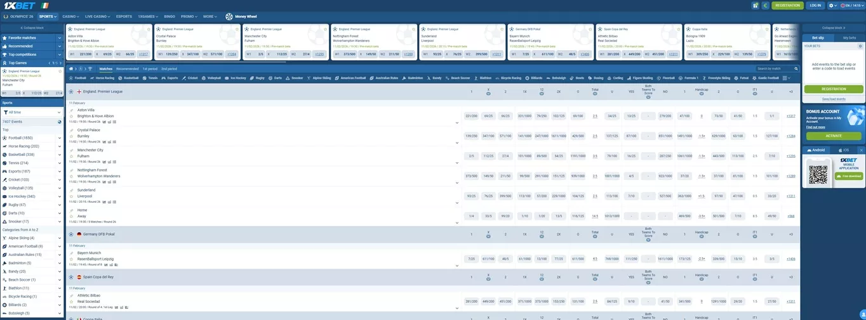Open statistics icon under Aston Villa match
This screenshot has width=866, height=320.
tap(104, 121)
